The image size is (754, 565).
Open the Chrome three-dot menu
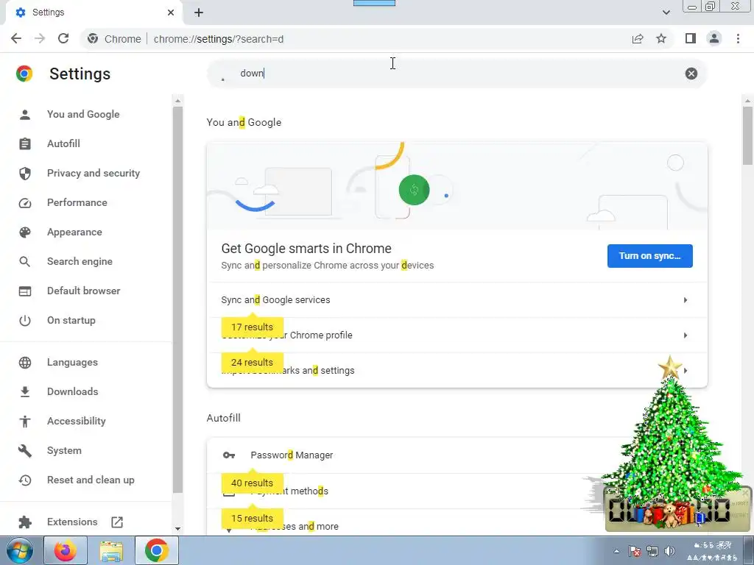pyautogui.click(x=738, y=38)
